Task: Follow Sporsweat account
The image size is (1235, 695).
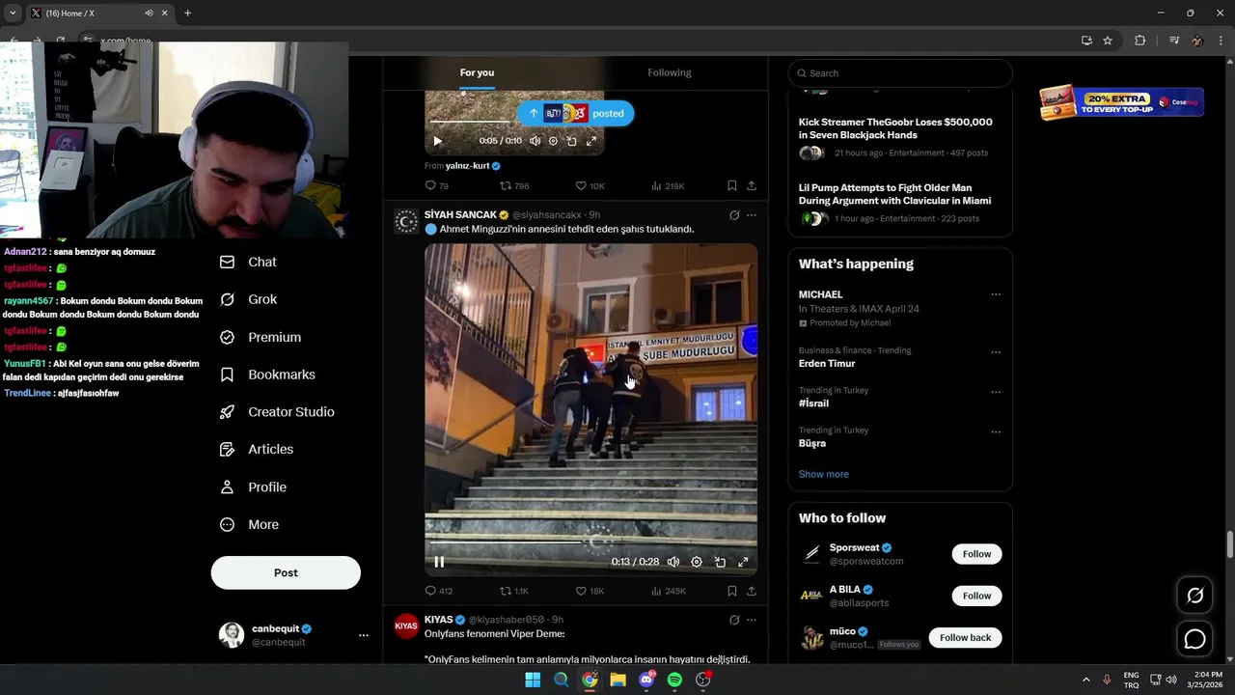Action: point(976,554)
